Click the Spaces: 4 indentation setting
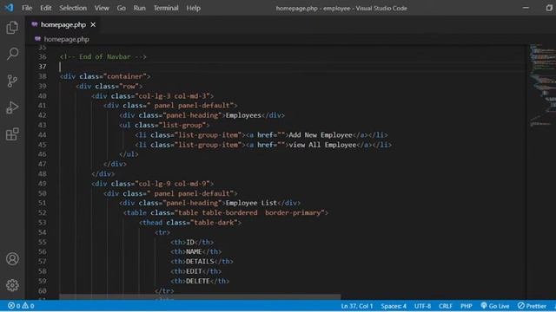The width and height of the screenshot is (556, 312). pyautogui.click(x=394, y=306)
